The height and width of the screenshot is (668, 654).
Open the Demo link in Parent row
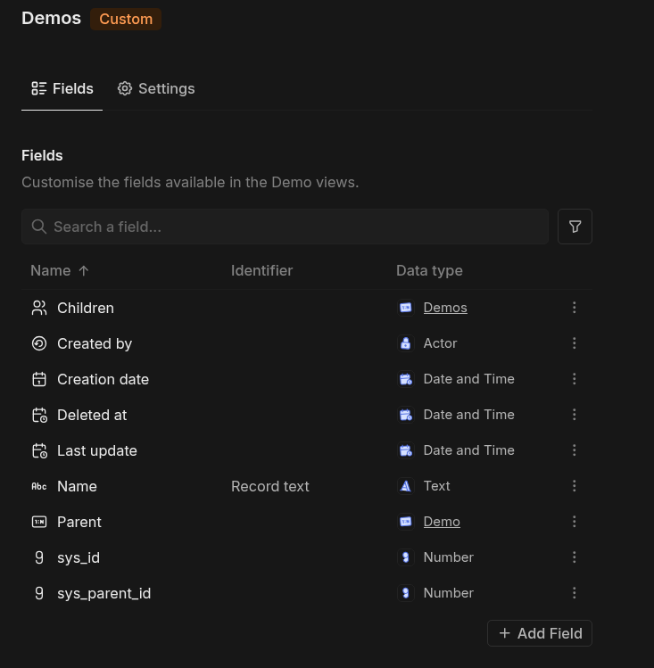(x=442, y=522)
